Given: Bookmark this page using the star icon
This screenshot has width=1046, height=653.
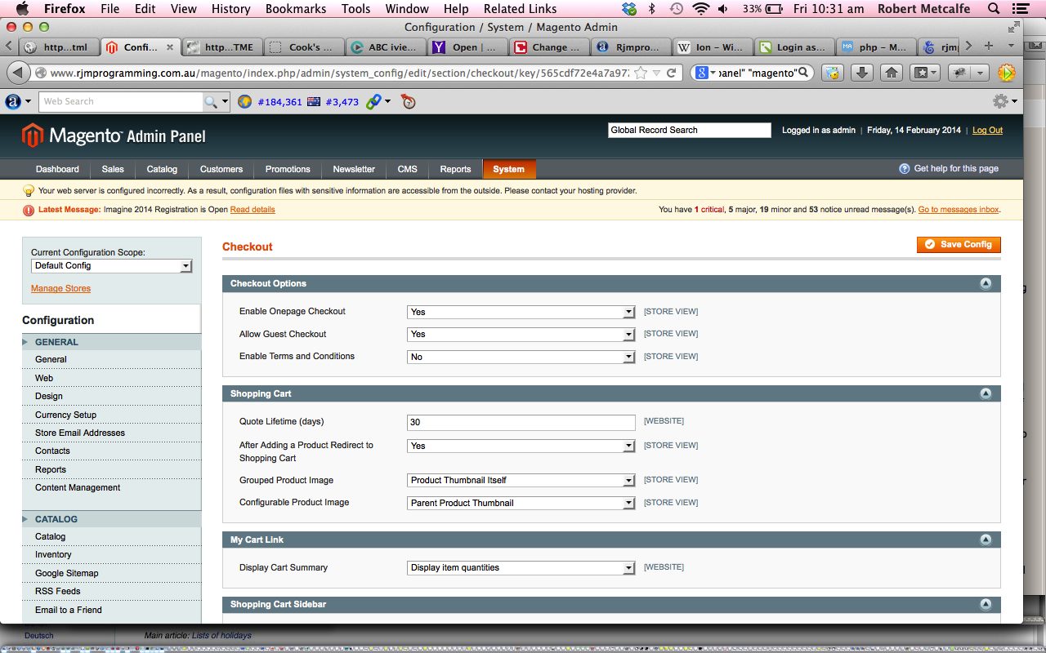Looking at the screenshot, I should point(641,73).
